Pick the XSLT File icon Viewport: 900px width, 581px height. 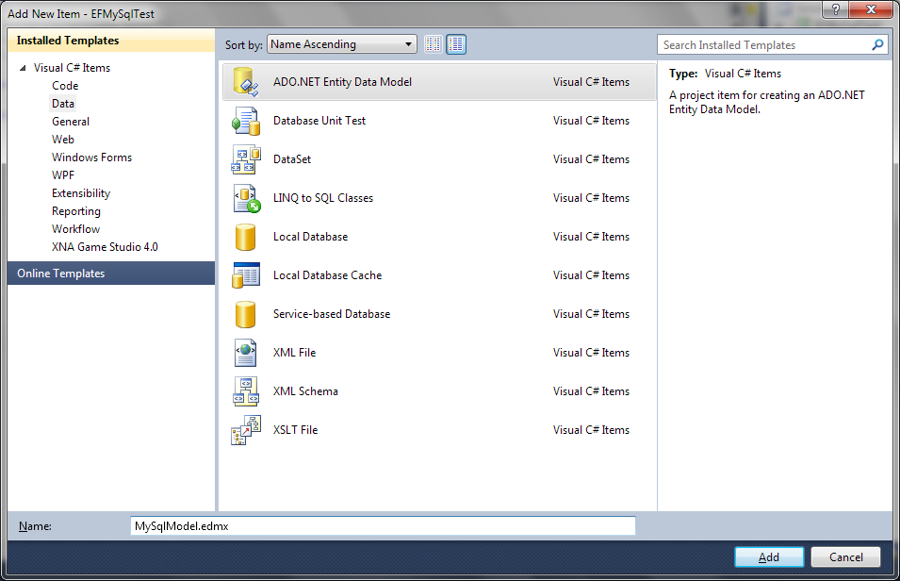pos(246,430)
